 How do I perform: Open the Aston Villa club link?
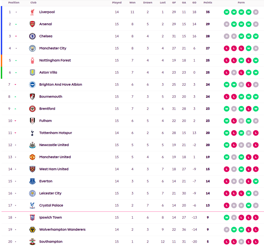[48, 72]
